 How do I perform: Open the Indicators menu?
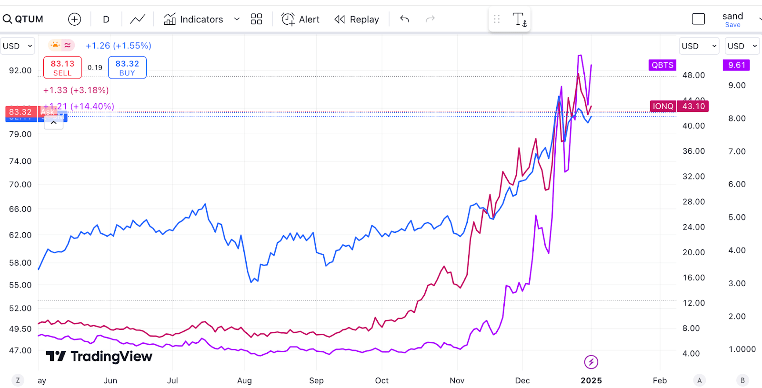(193, 19)
